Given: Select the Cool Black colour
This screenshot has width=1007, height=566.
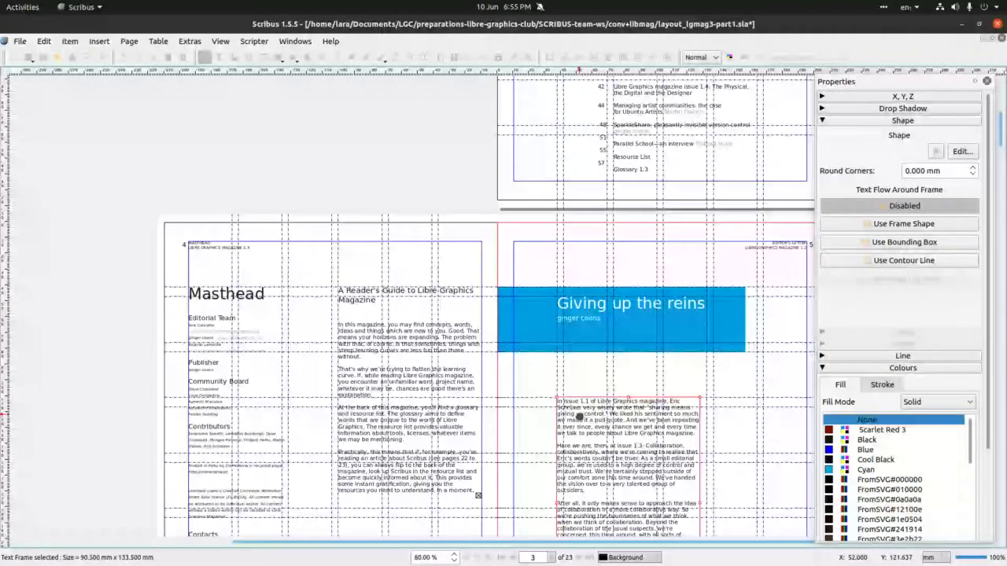Looking at the screenshot, I should [x=893, y=460].
